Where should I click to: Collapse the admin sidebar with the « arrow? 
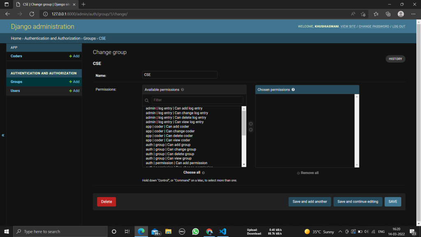pyautogui.click(x=3, y=135)
